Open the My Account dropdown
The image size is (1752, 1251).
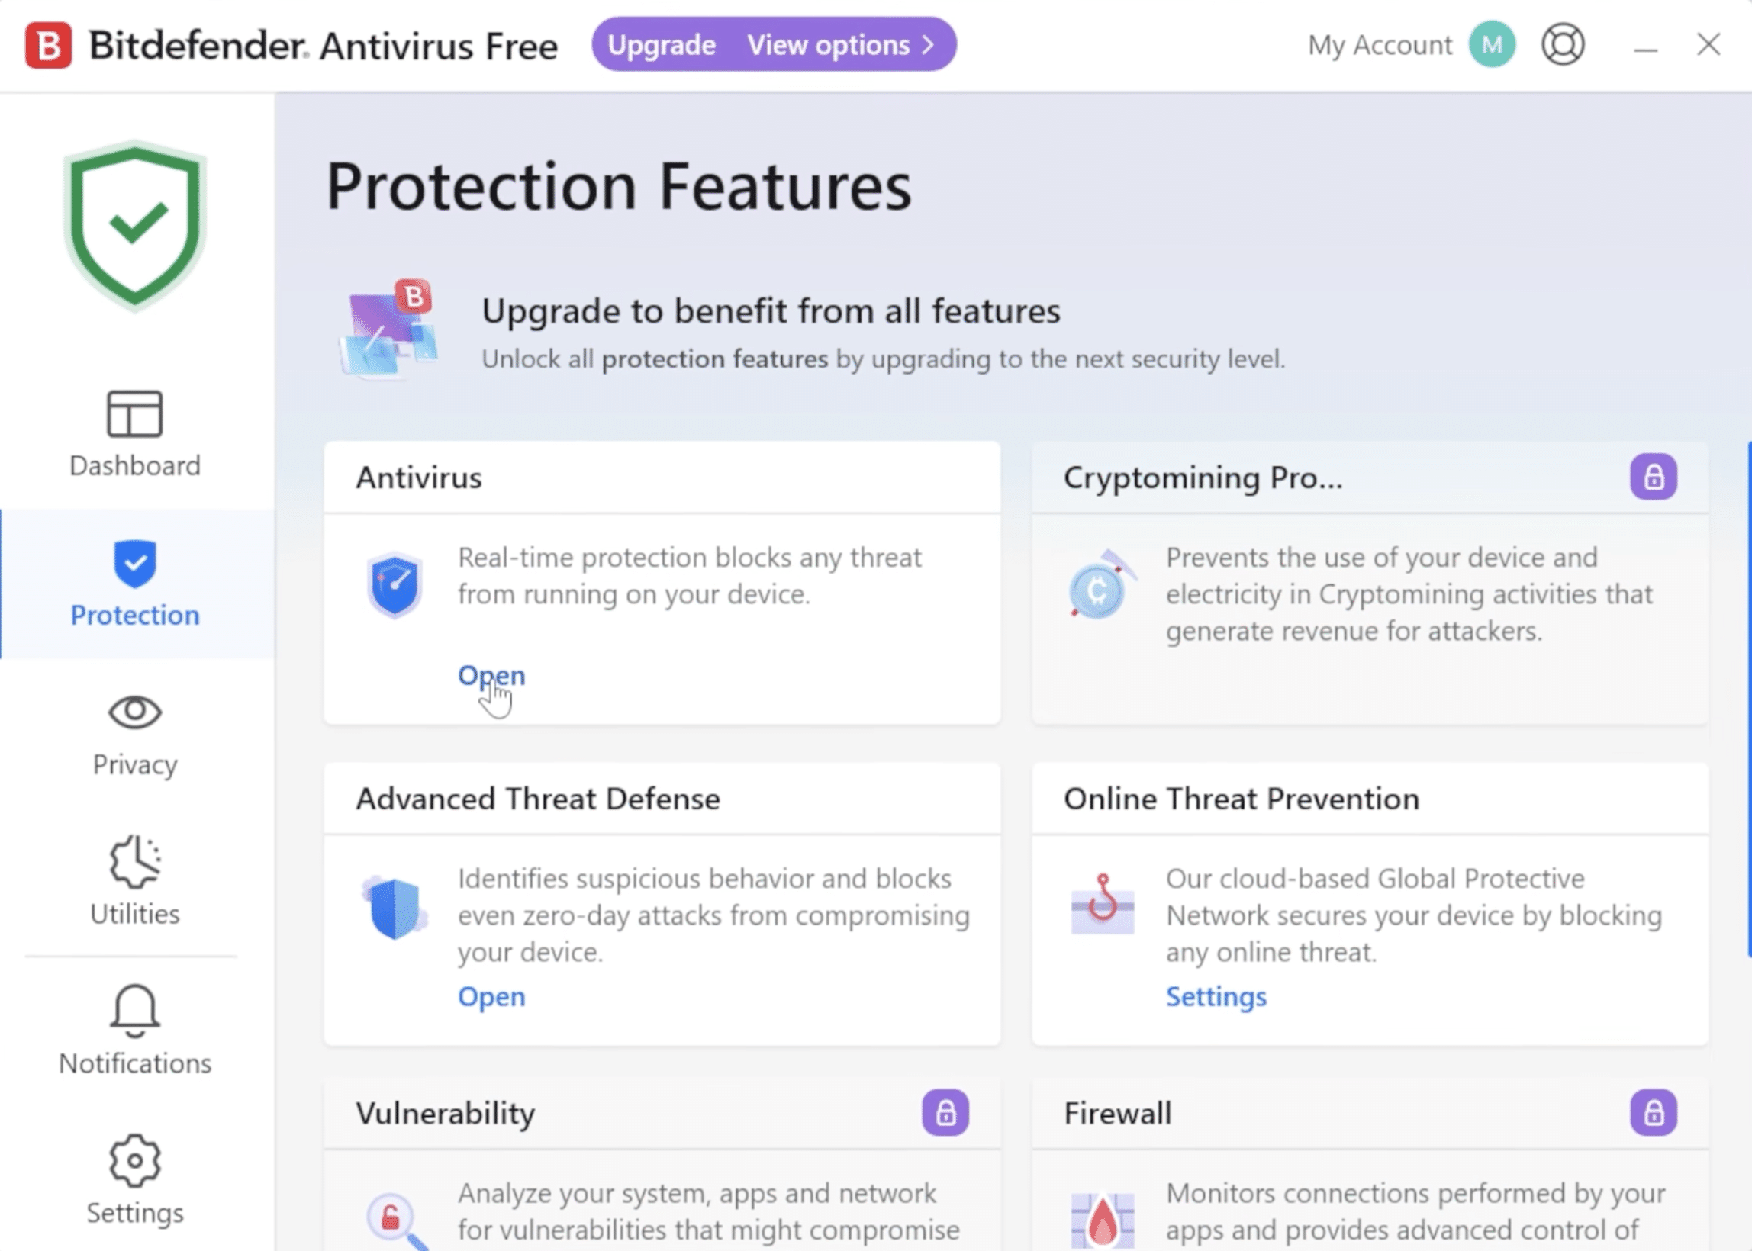coord(1378,45)
